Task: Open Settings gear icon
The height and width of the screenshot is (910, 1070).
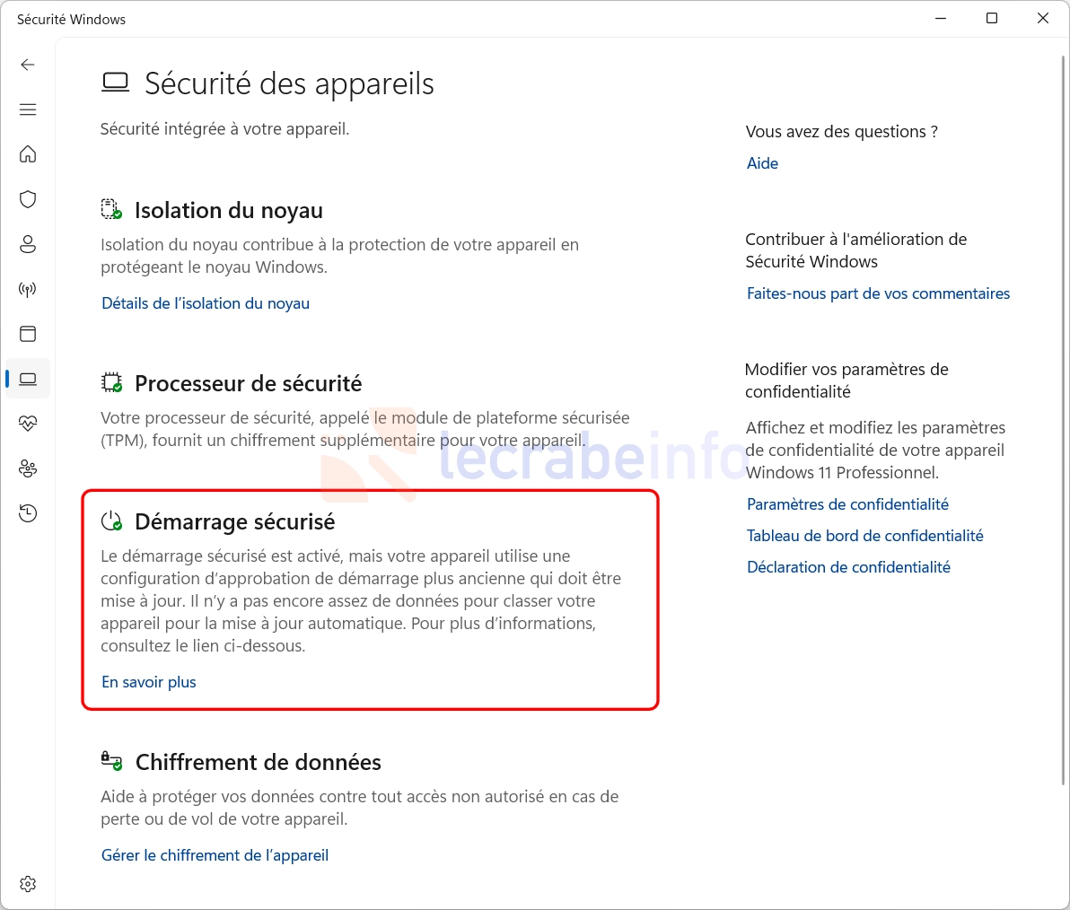Action: [27, 884]
